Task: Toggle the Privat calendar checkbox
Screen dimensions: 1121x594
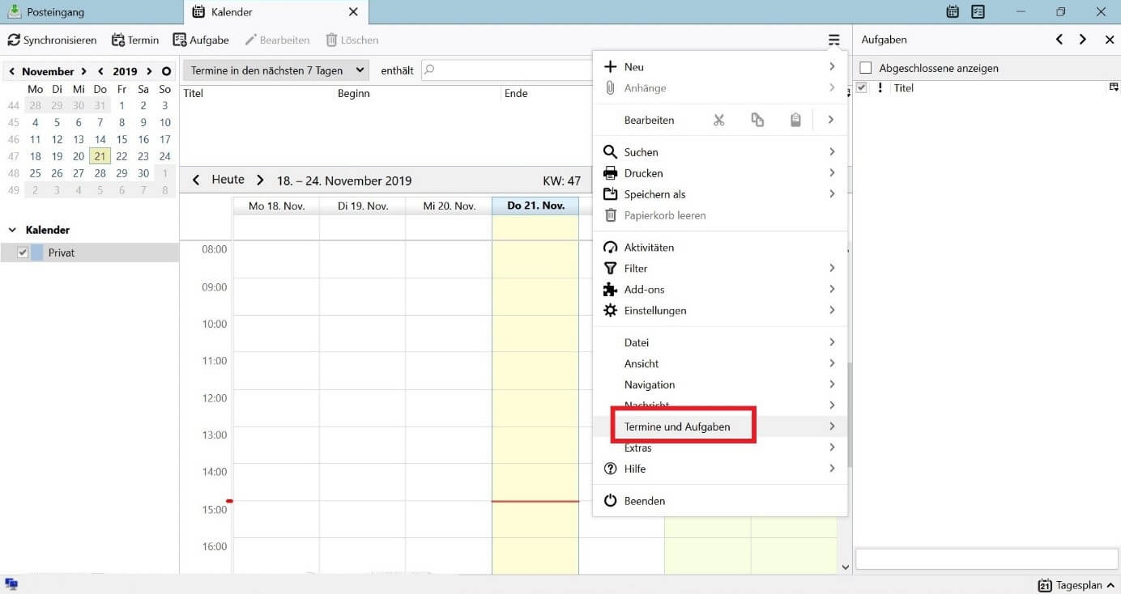Action: 23,252
